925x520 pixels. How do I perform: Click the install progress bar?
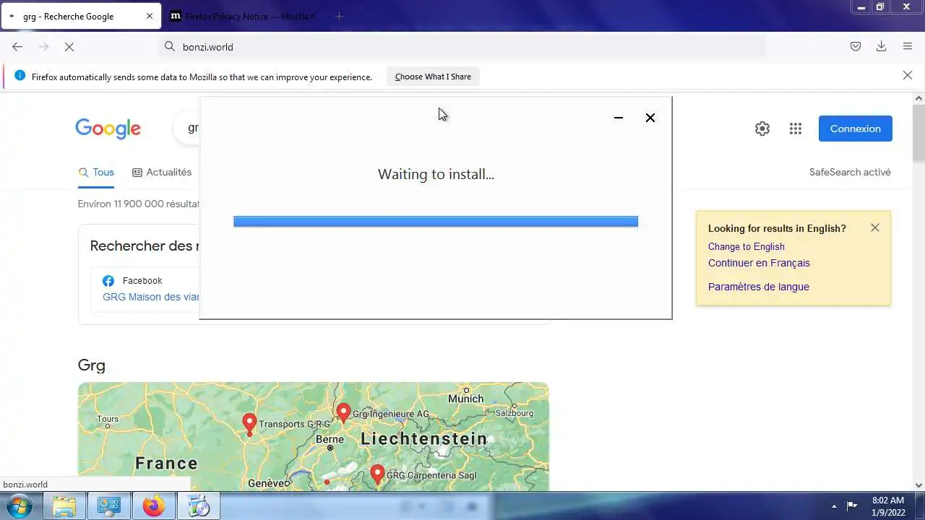(x=436, y=222)
